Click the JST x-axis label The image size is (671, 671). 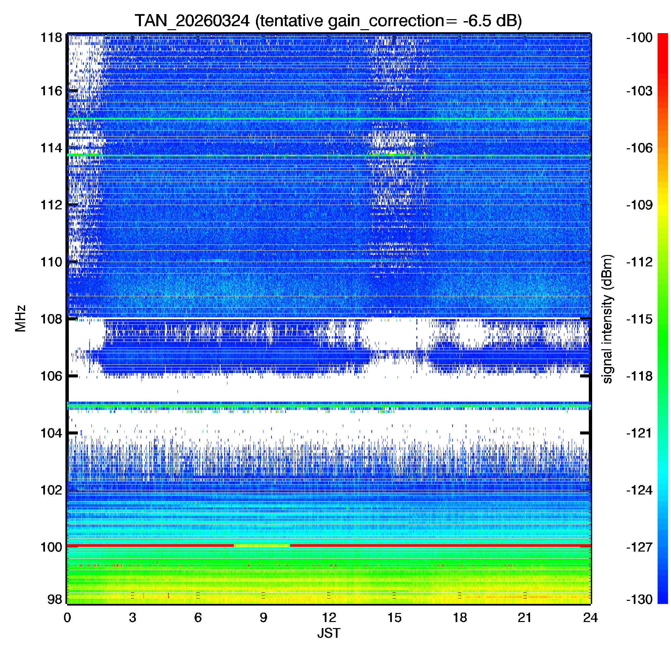(328, 633)
